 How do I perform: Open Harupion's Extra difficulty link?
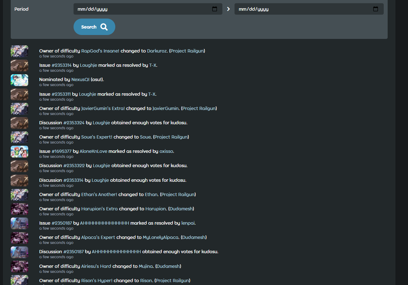click(x=99, y=209)
